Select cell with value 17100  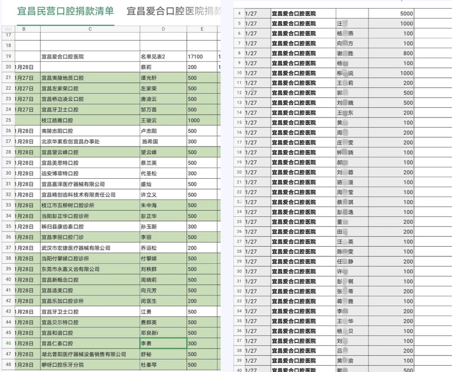tap(202, 56)
